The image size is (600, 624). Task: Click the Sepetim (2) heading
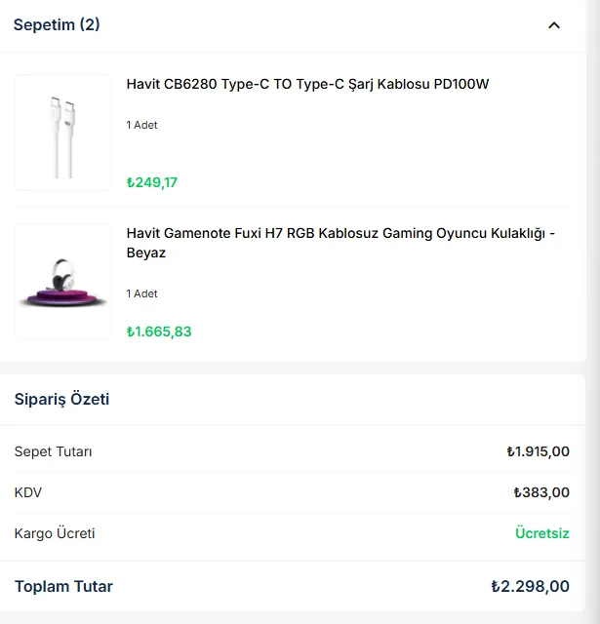(57, 24)
